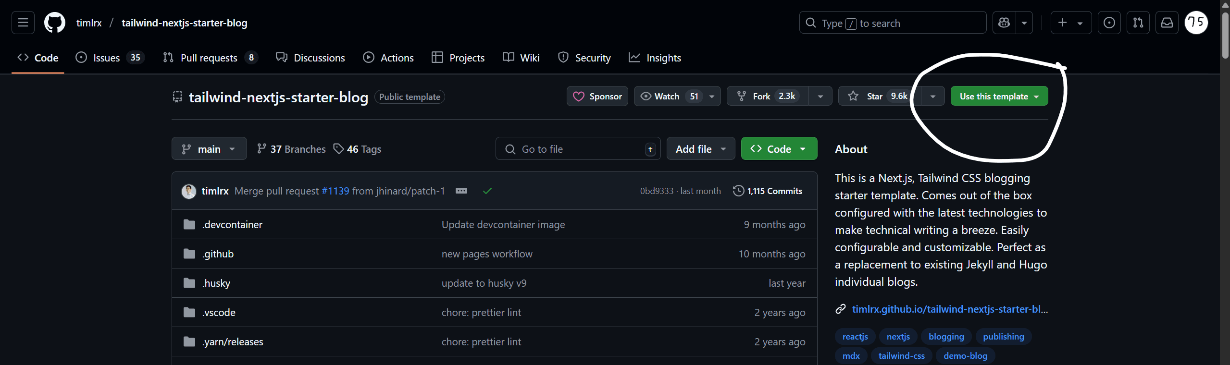Open the Projects tab
This screenshot has height=365, width=1230.
pos(458,58)
